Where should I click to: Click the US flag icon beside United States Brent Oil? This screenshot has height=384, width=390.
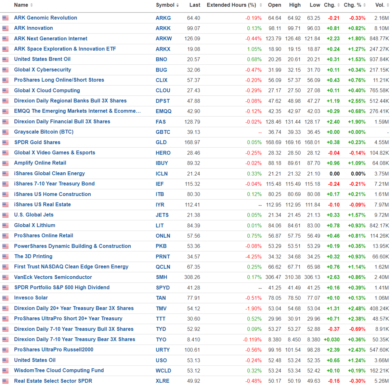pos(5,60)
